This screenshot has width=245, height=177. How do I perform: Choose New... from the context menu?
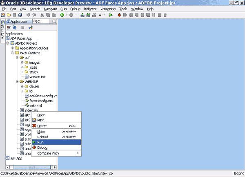tap(56, 120)
